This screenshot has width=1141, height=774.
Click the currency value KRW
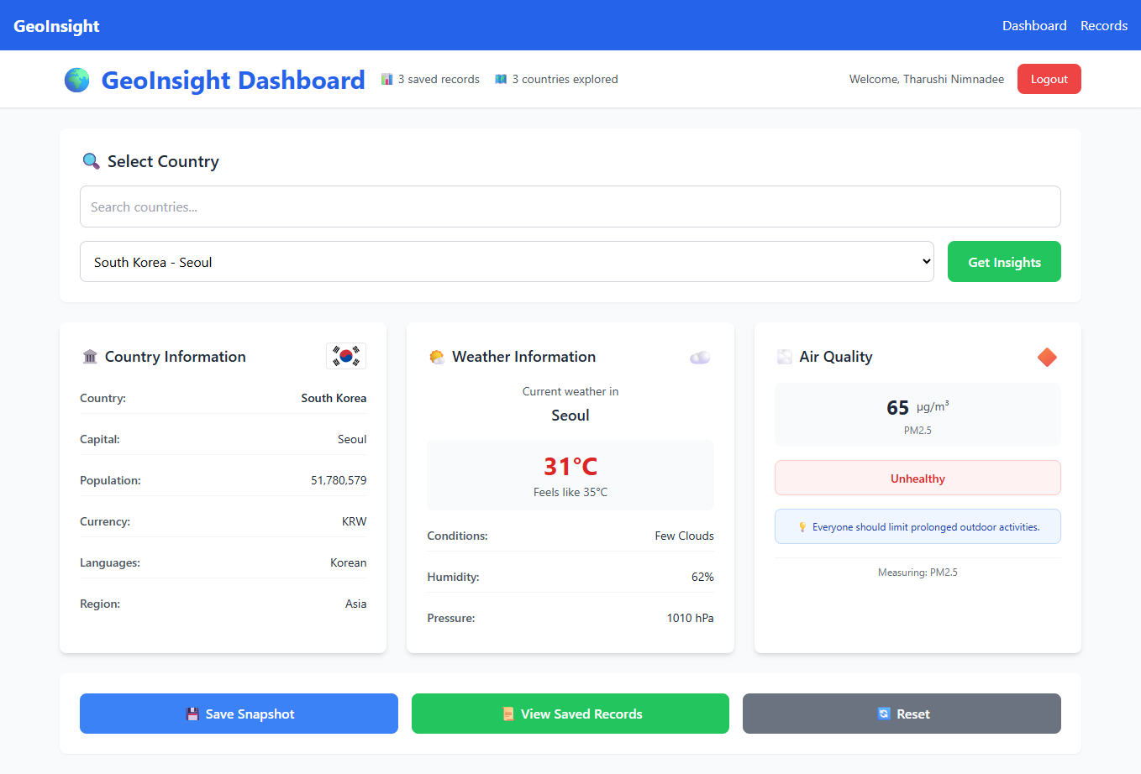point(355,521)
